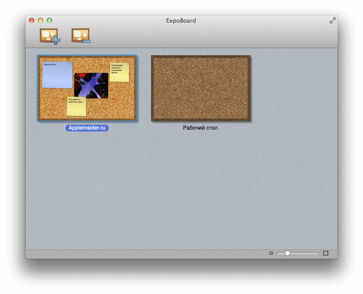
Task: Click the top-right yellow sticky note
Action: point(120,72)
